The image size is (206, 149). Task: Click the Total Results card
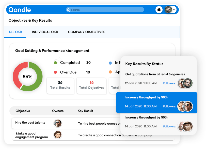[60, 85]
